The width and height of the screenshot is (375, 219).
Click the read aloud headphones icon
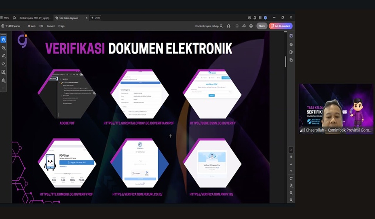pos(229,26)
